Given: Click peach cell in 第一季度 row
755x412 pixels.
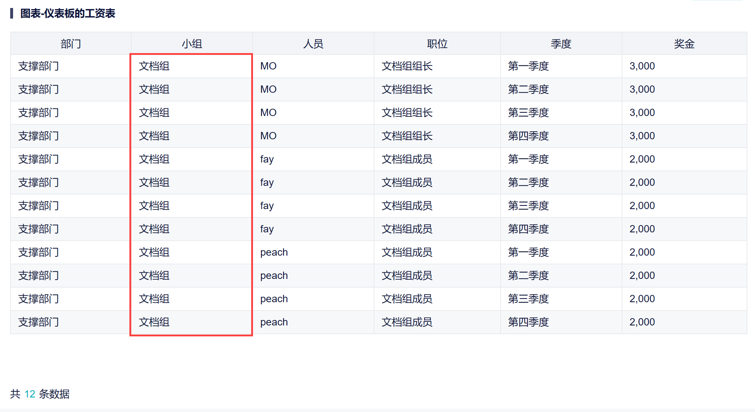Looking at the screenshot, I should (x=274, y=252).
